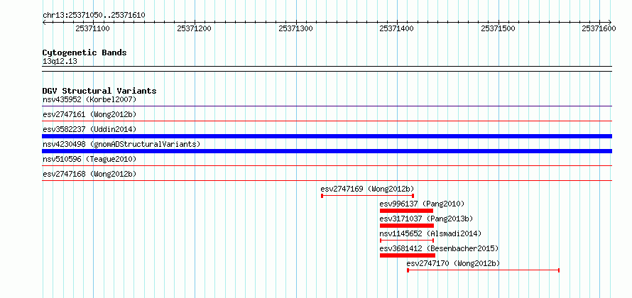This screenshot has height=298, width=632.
Task: Open variant esv2747161 (Wong2012b) label
Action: tap(89, 114)
